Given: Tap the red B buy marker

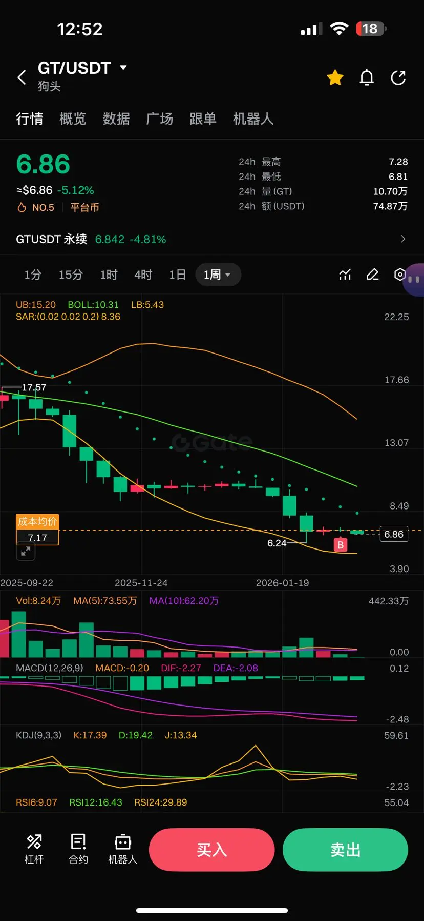Looking at the screenshot, I should (341, 545).
